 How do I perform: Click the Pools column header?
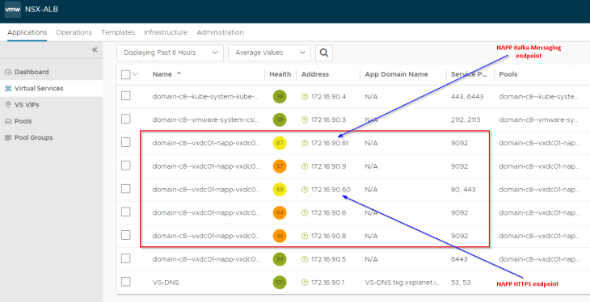click(508, 74)
